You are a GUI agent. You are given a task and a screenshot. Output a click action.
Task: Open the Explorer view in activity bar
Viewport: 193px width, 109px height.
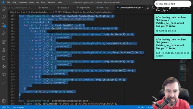pos(4,8)
